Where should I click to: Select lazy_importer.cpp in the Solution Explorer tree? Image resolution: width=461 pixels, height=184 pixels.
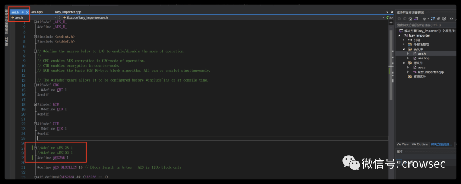(x=431, y=72)
